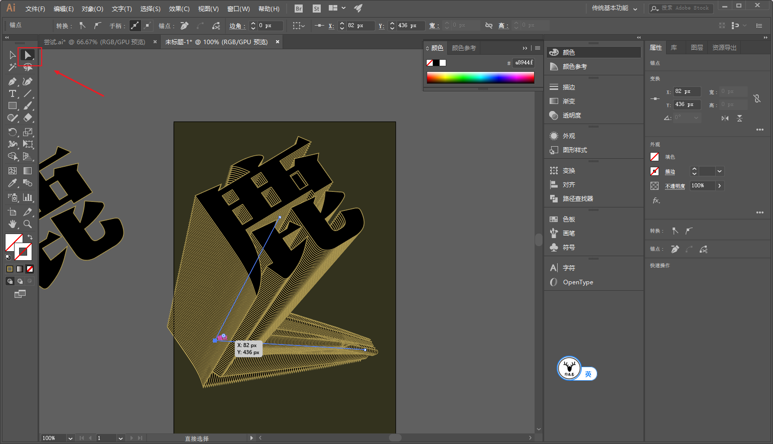The height and width of the screenshot is (444, 773).
Task: Select the Paintbrush tool
Action: [x=28, y=106]
